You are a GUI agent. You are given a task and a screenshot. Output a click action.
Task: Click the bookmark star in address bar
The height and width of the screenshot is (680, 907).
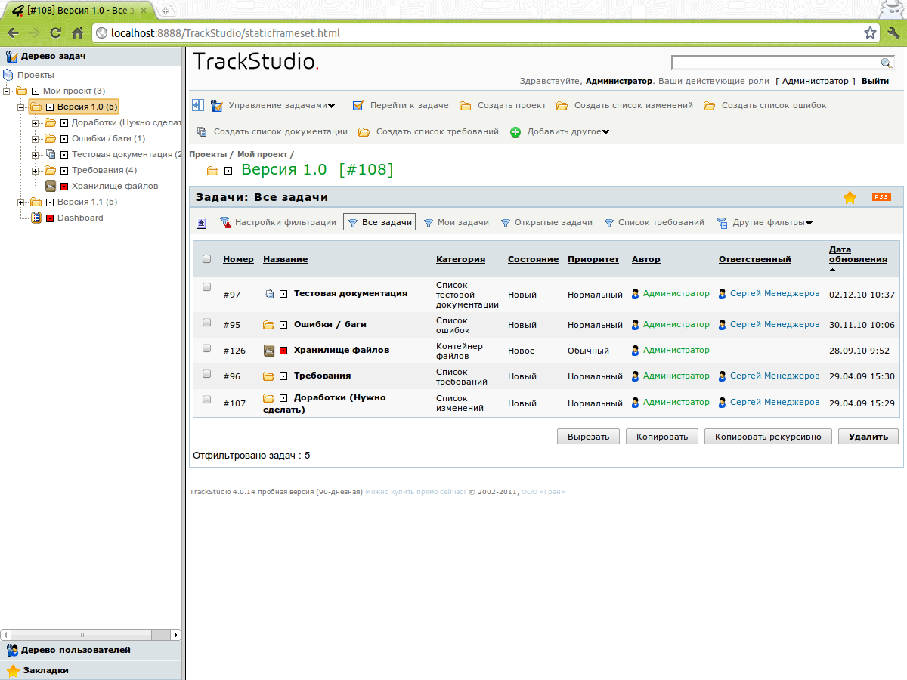click(x=870, y=33)
